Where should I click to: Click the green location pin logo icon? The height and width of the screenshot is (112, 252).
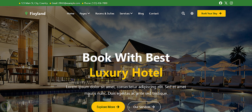click(x=26, y=14)
